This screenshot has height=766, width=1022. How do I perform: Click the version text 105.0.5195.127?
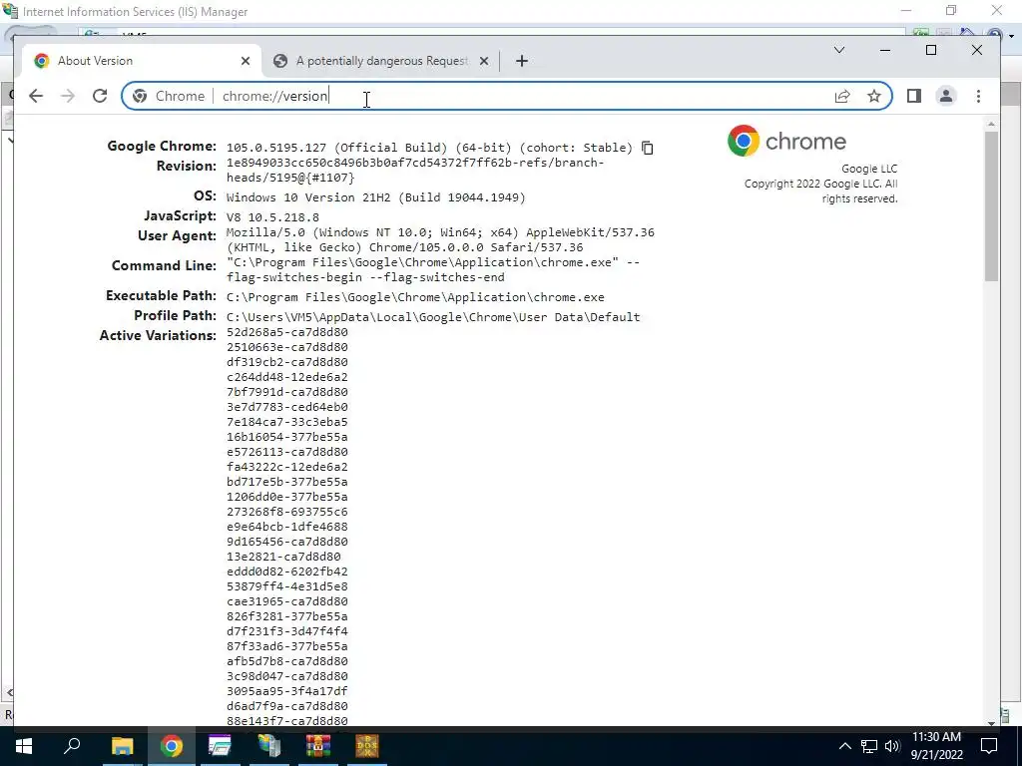click(276, 148)
